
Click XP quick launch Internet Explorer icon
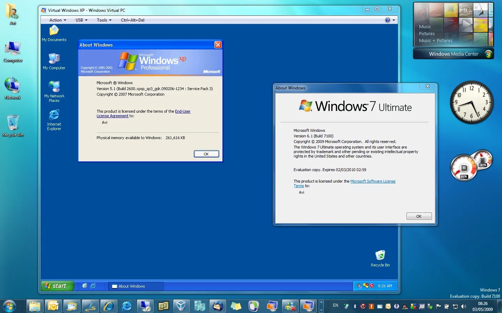[x=93, y=286]
